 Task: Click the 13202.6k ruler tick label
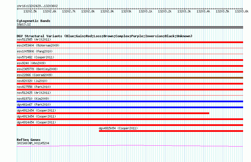point(50,11)
